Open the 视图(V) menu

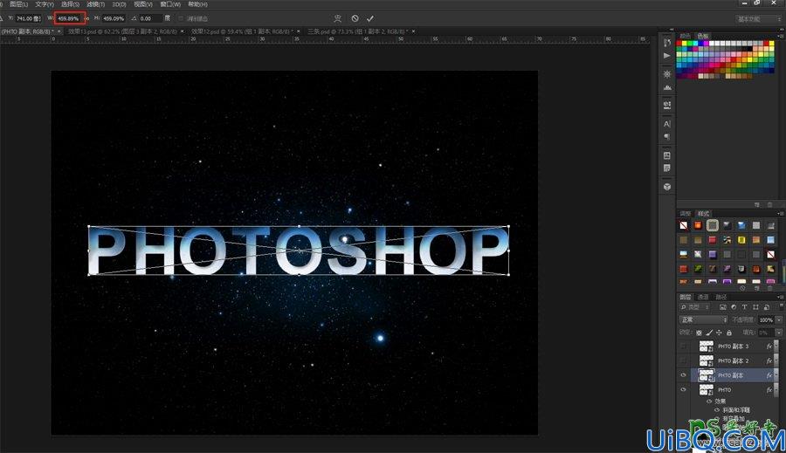[x=143, y=4]
